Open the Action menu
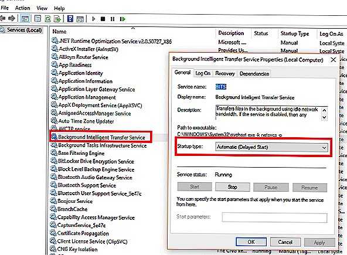This screenshot has width=347, height=255. pyautogui.click(x=23, y=8)
